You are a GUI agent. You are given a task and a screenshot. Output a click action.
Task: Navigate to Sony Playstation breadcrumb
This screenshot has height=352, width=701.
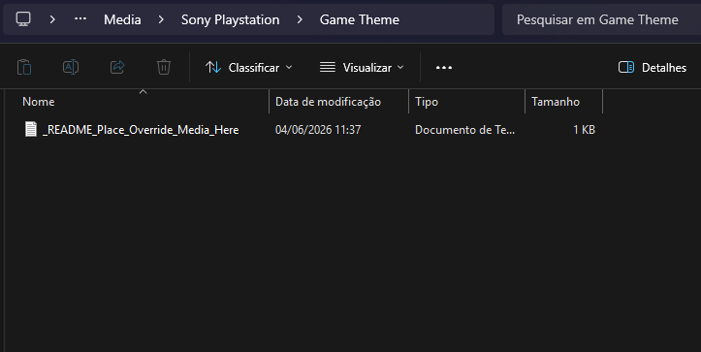point(230,19)
